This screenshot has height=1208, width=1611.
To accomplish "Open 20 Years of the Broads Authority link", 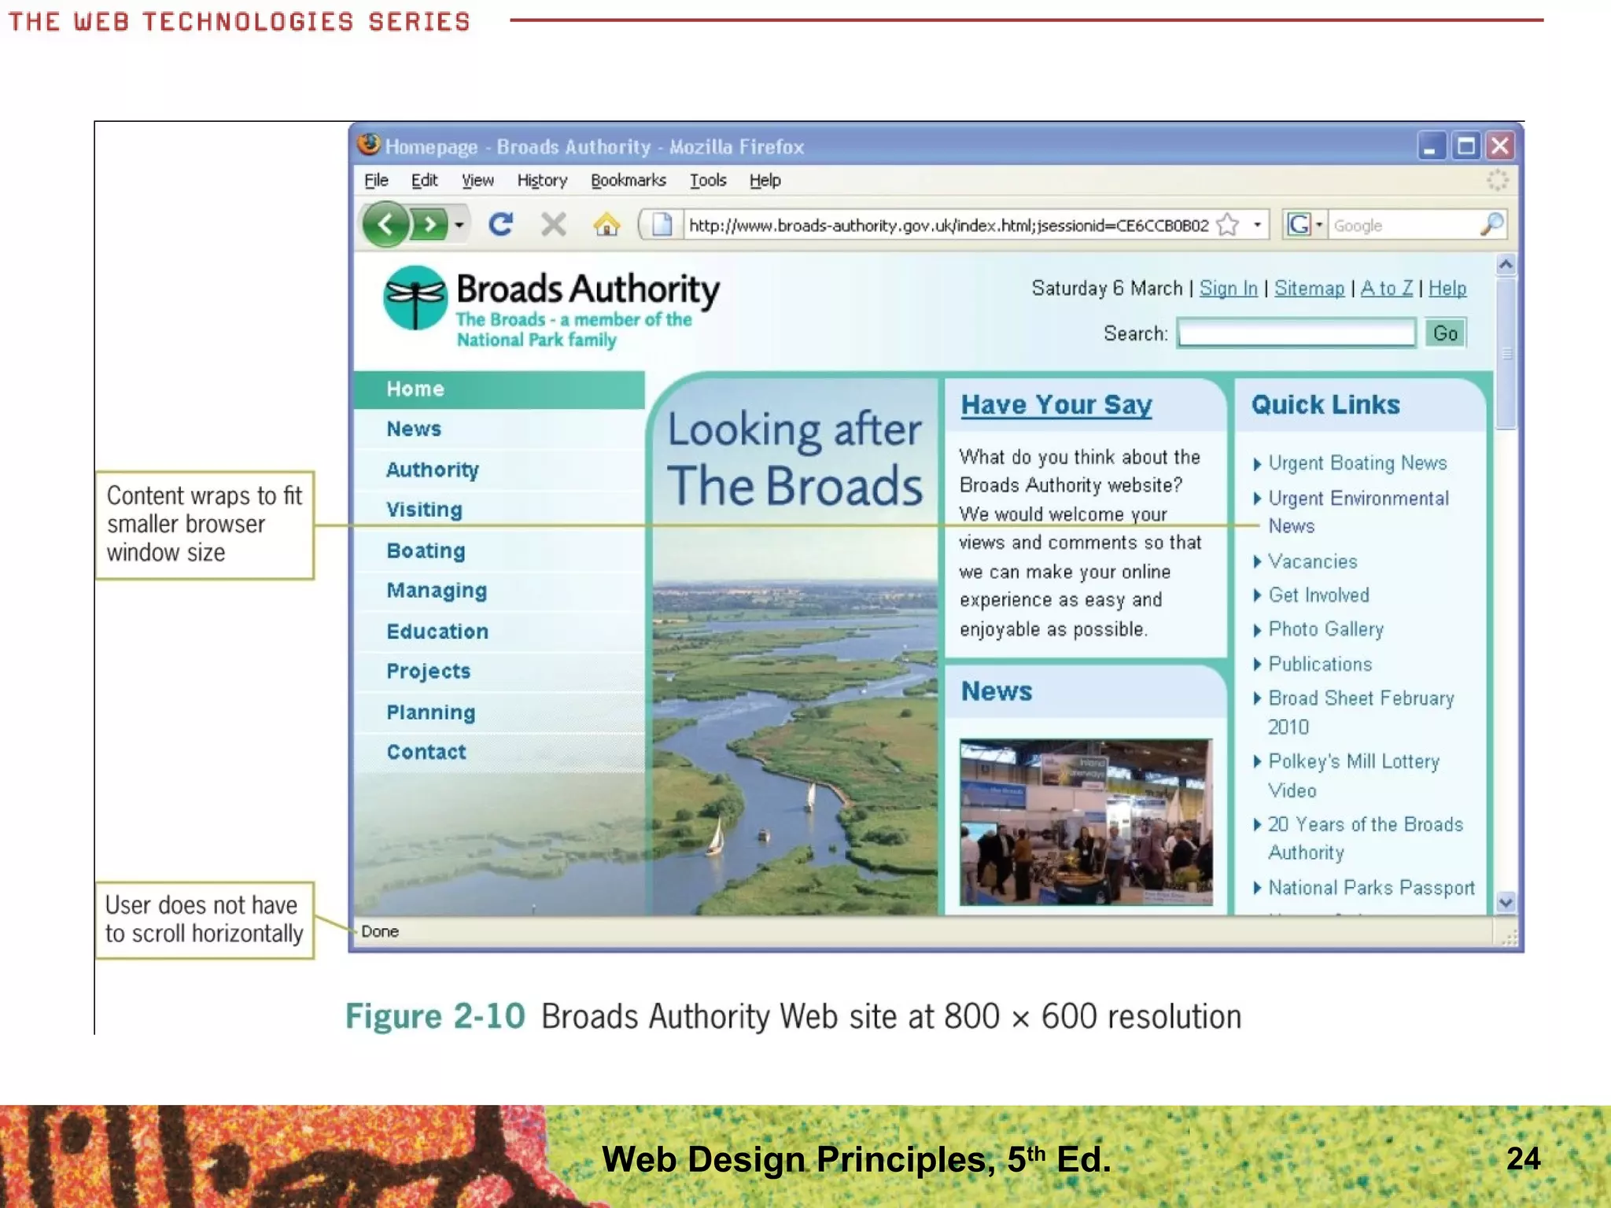I will (x=1365, y=838).
